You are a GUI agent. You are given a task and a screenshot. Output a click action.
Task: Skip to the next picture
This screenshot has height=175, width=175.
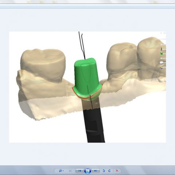point(96,171)
